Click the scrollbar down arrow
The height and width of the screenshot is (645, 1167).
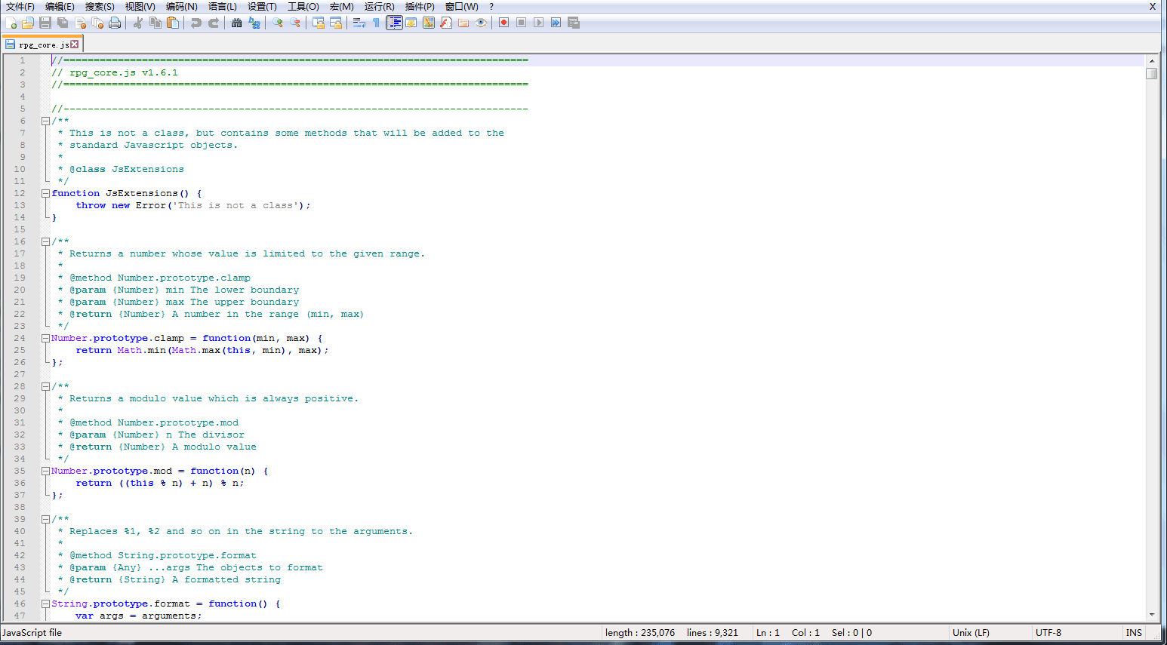1151,615
